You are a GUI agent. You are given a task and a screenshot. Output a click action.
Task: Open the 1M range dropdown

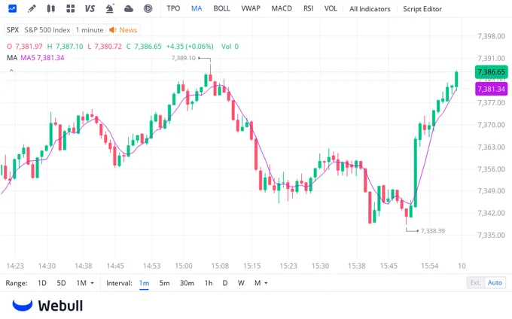85,283
